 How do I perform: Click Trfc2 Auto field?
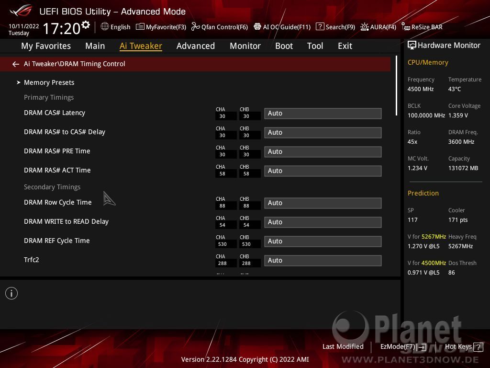tap(323, 260)
